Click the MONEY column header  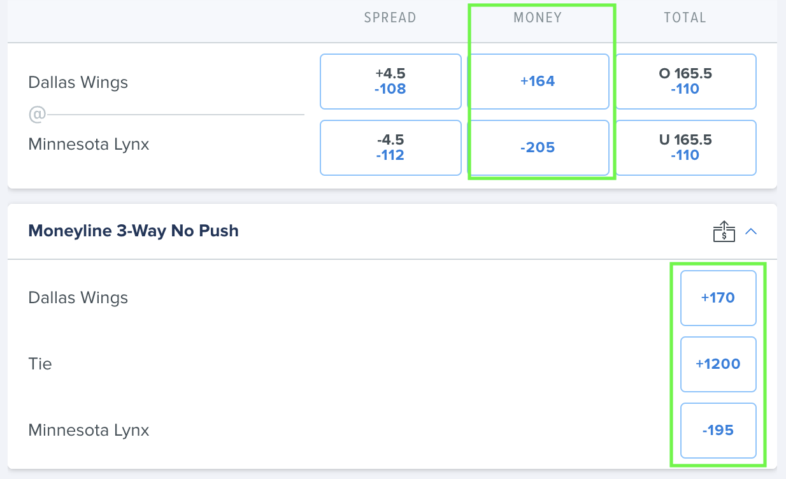[538, 17]
